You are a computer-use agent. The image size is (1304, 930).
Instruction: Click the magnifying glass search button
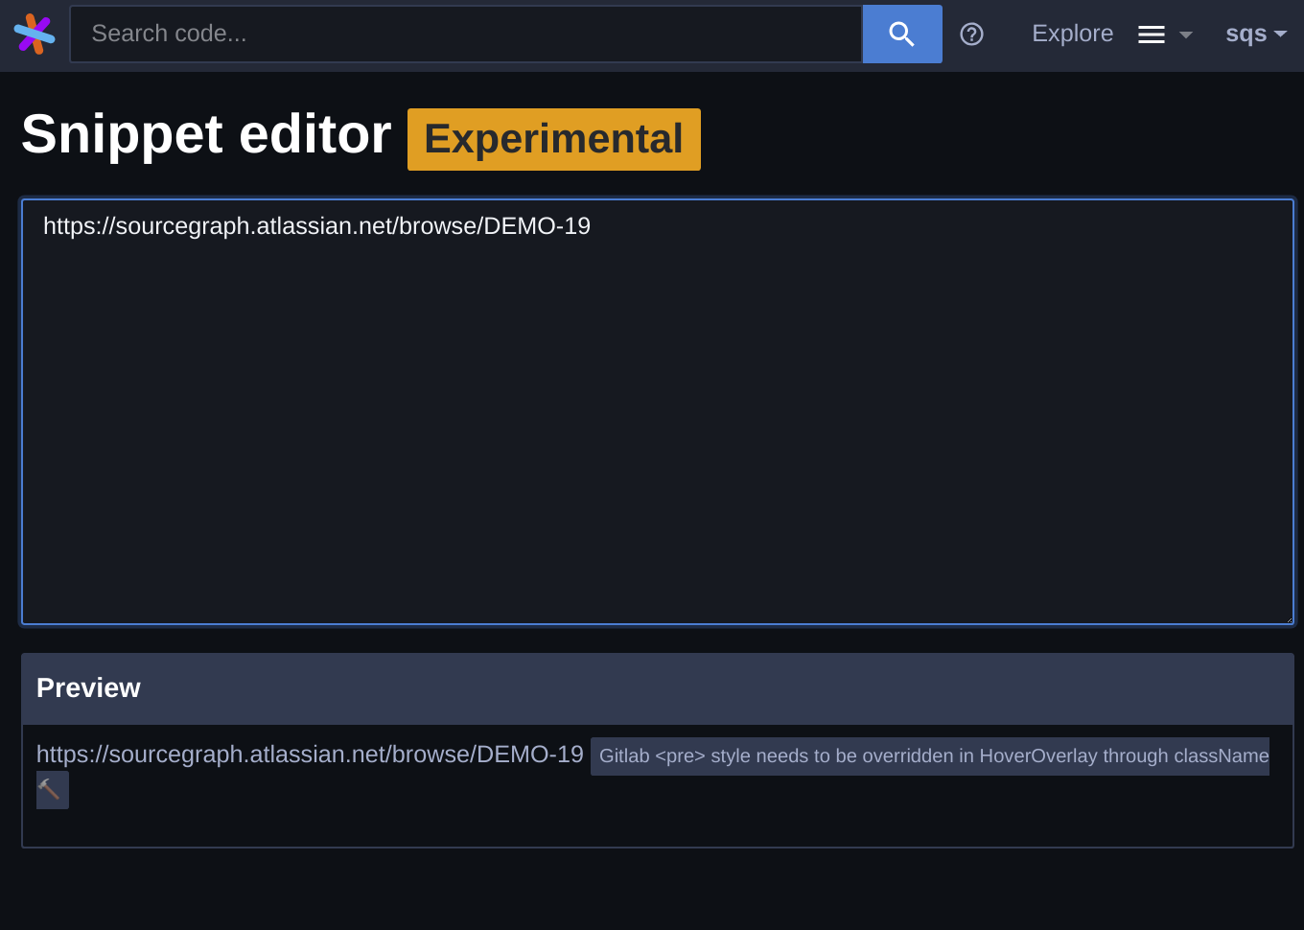[x=902, y=34]
